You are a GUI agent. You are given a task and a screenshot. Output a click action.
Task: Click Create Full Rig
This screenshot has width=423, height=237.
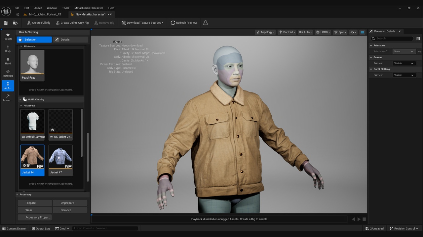coord(39,23)
